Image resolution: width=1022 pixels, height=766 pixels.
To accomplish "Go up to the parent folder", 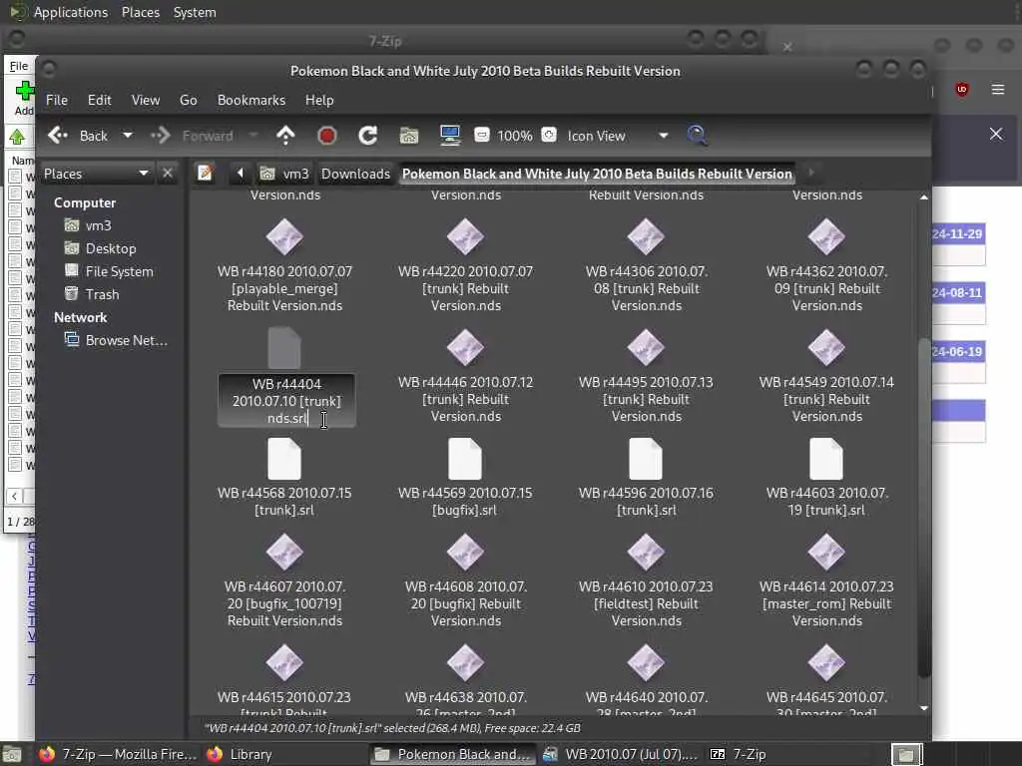I will [285, 136].
